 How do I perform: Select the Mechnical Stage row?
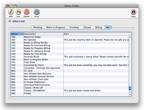(x=70, y=37)
